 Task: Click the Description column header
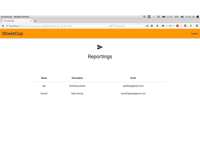pos(77,78)
